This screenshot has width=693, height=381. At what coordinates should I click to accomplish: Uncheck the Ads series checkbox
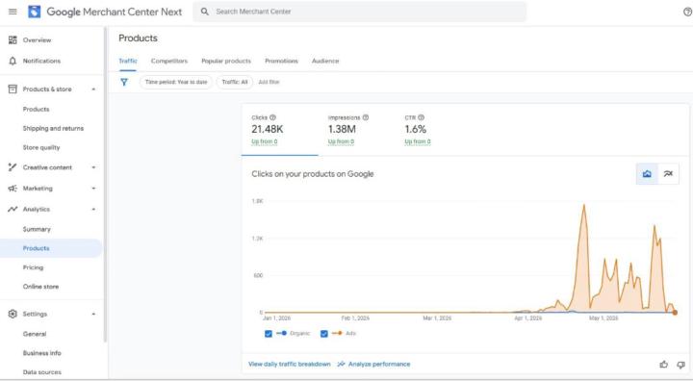pos(324,334)
